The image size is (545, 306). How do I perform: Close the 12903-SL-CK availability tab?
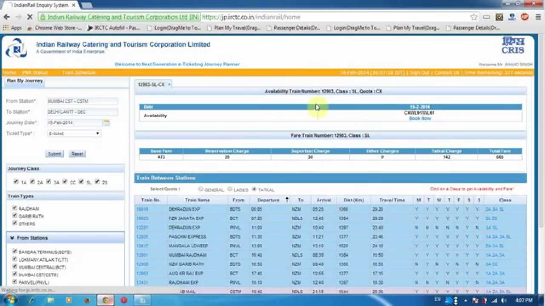(169, 85)
